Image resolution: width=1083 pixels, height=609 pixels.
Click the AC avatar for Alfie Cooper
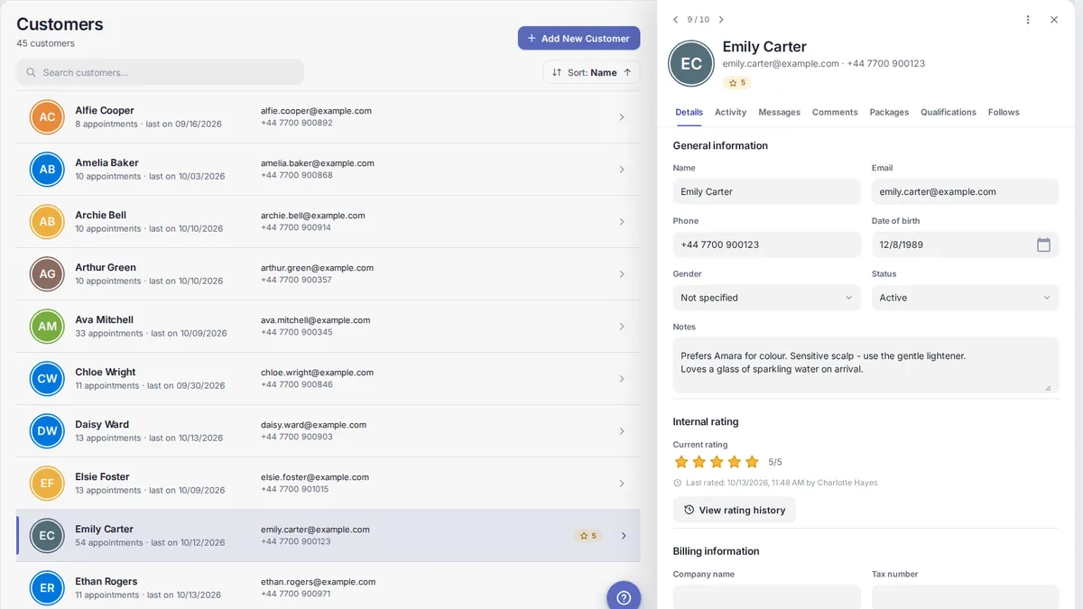click(47, 117)
